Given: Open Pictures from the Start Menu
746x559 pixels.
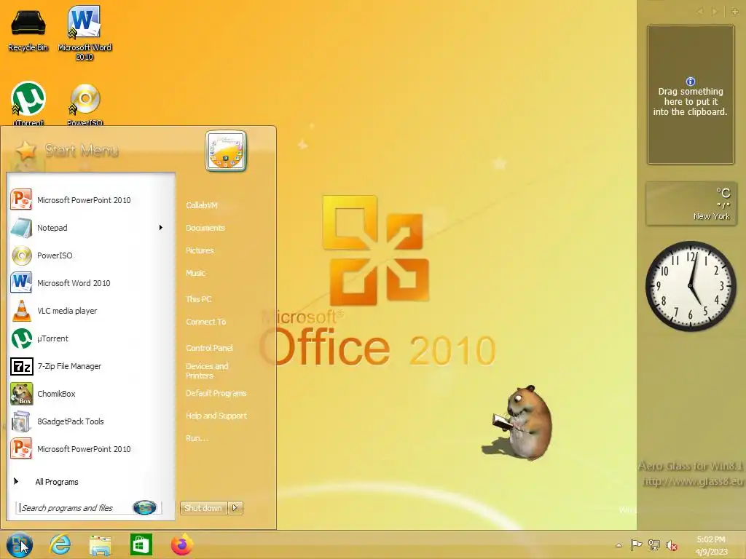Looking at the screenshot, I should [x=200, y=250].
